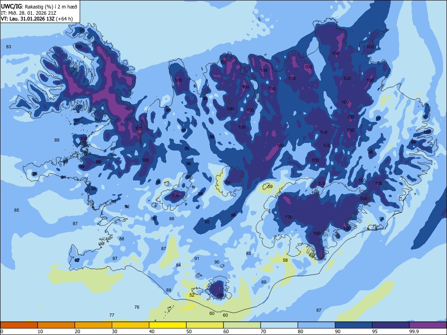447x335 pixels.
Task: Select the legend swatch between 50 and 60
Action: click(205, 325)
